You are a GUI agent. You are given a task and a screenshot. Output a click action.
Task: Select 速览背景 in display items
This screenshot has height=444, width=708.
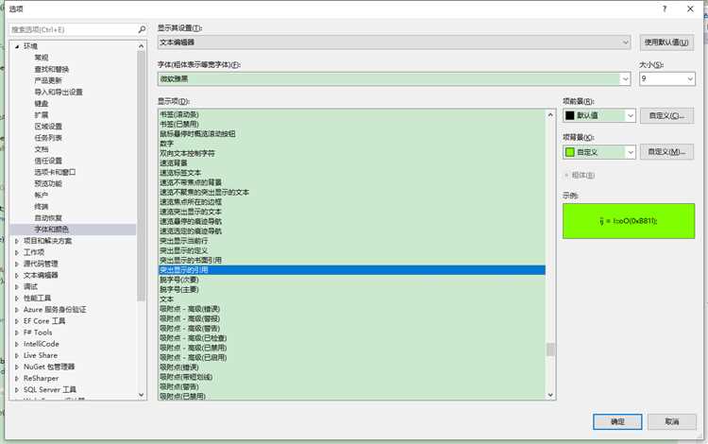(174, 163)
